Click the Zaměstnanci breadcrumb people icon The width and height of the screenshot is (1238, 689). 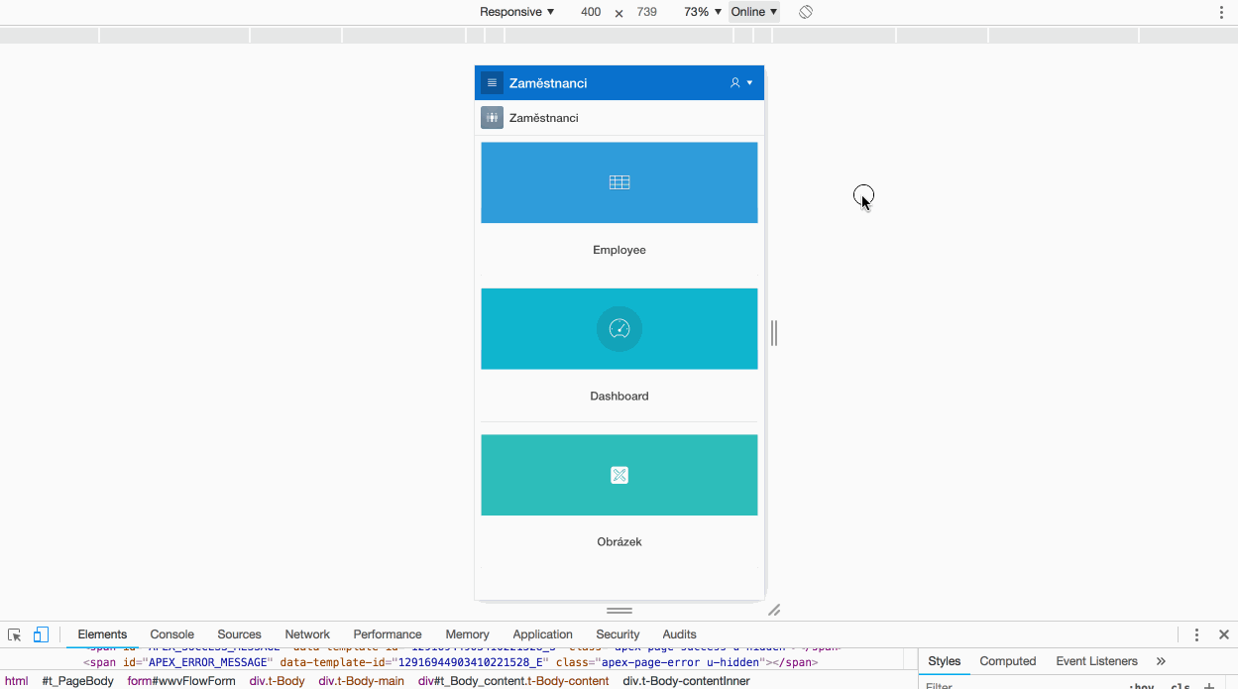pos(492,118)
